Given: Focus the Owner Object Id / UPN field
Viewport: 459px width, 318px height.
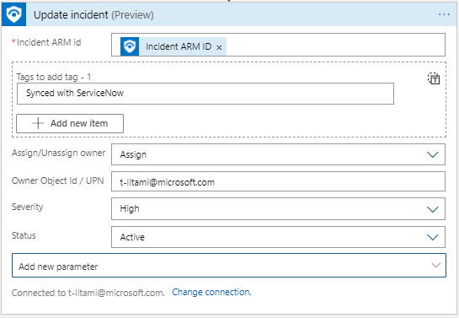Looking at the screenshot, I should click(278, 181).
